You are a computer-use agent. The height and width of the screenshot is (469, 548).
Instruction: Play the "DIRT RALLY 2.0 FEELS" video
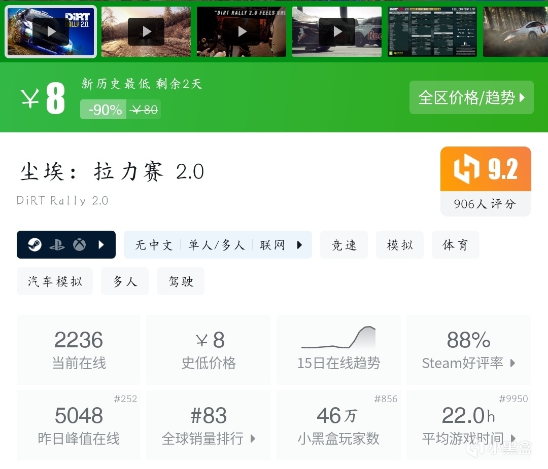pyautogui.click(x=242, y=31)
